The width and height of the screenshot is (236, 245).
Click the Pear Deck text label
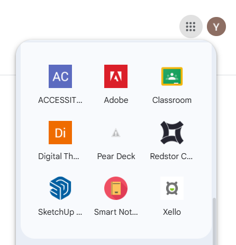[x=116, y=156]
